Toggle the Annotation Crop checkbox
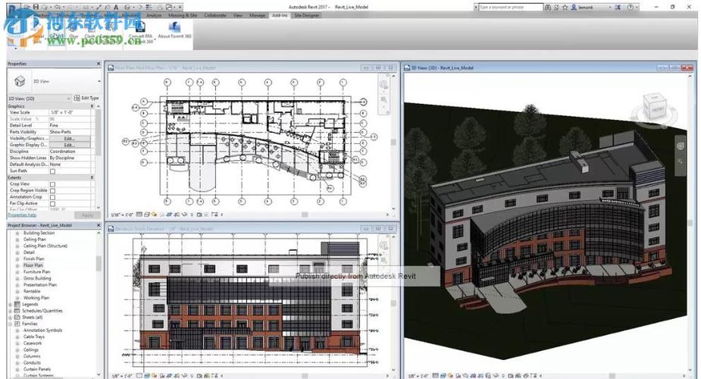Viewport: 701px width, 379px height. [52, 197]
